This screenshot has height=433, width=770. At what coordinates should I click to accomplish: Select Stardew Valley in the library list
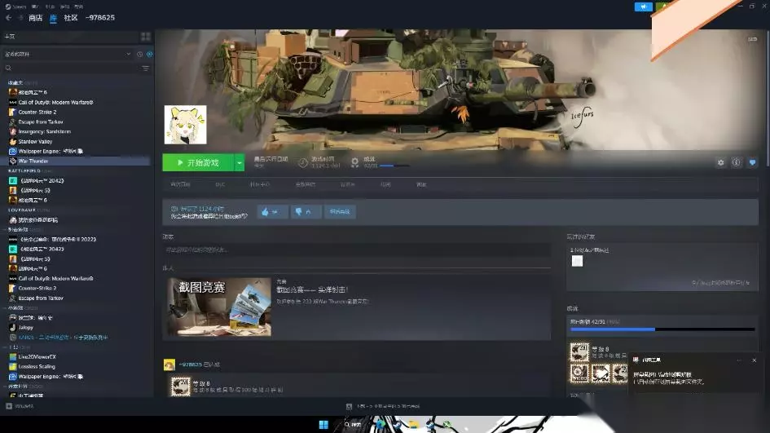coord(35,142)
